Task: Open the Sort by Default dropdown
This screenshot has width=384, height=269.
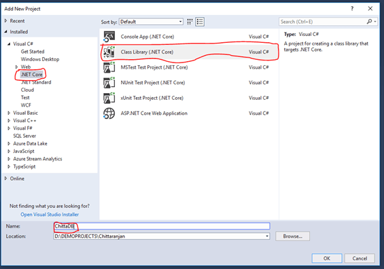Action: 151,22
